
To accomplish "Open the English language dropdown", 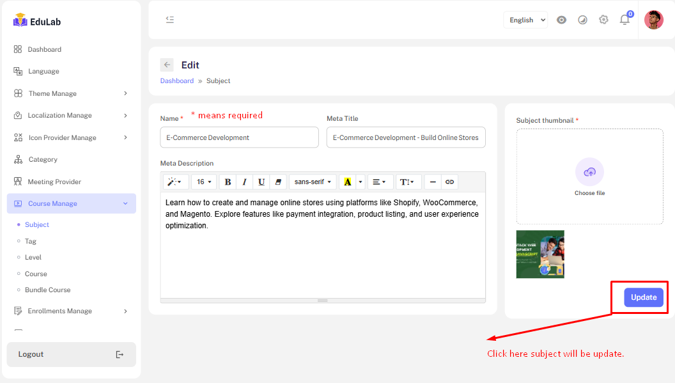I will tap(525, 20).
